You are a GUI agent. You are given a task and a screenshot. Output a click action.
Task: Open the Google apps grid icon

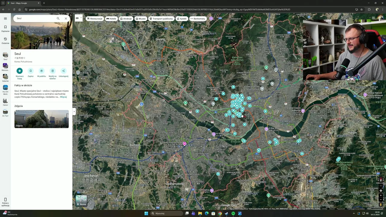click(373, 18)
